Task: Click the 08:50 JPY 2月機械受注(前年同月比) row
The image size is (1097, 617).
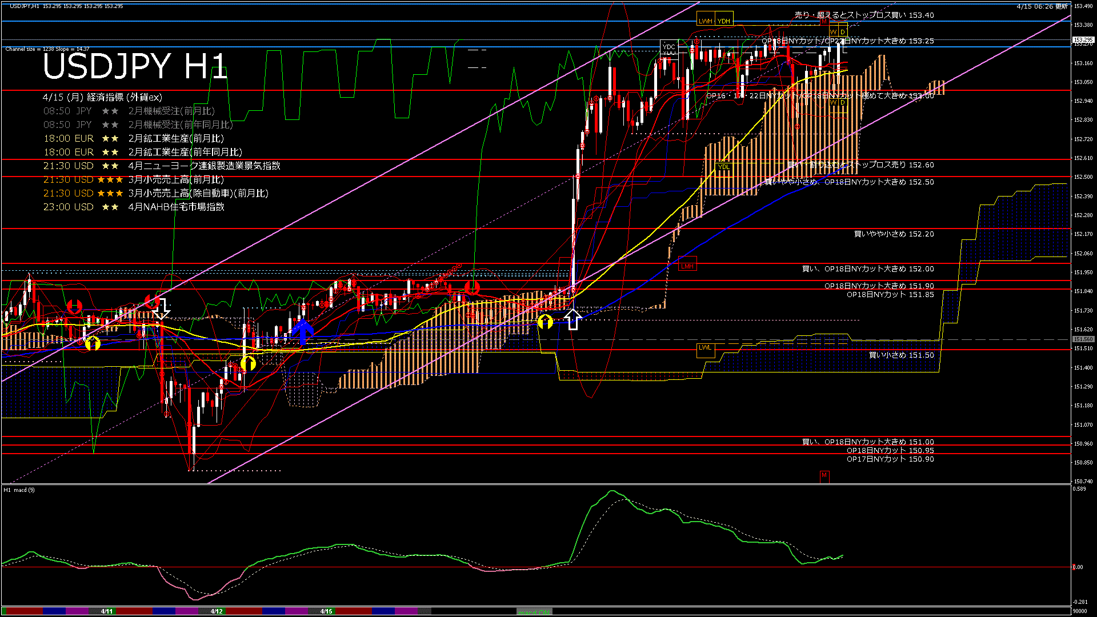Action: 138,125
